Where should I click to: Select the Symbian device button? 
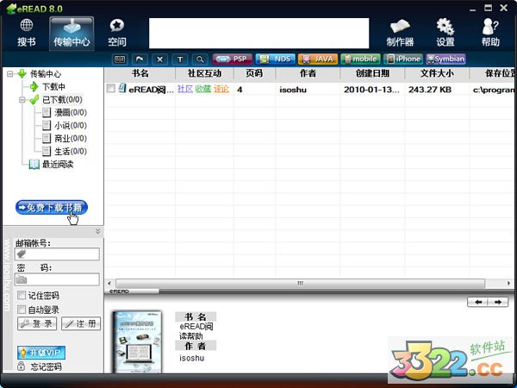click(445, 59)
